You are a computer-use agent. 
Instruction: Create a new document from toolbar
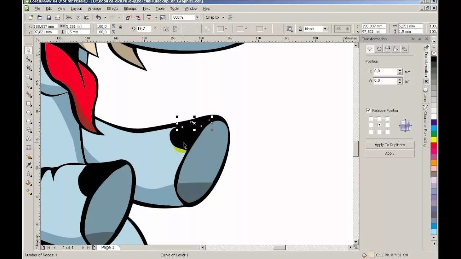click(31, 17)
